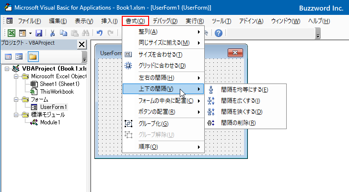
Task: Click the Redo arrow icon
Action: (x=110, y=33)
